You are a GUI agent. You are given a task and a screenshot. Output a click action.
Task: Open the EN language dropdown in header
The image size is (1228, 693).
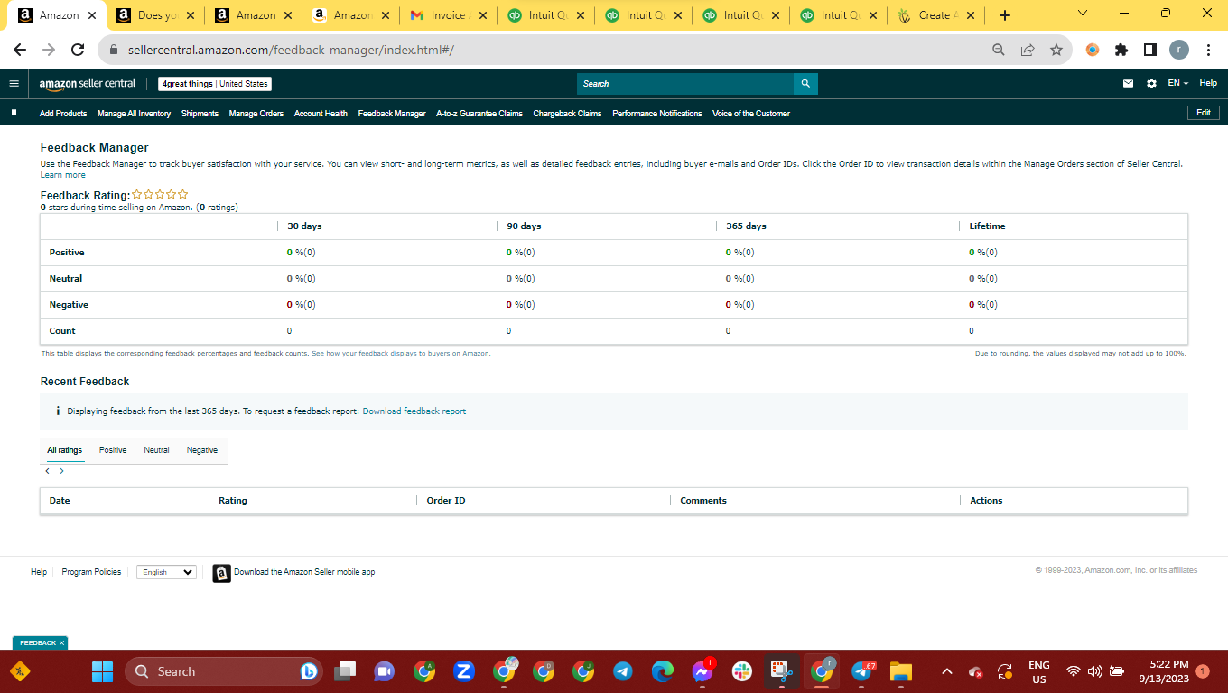tap(1177, 83)
